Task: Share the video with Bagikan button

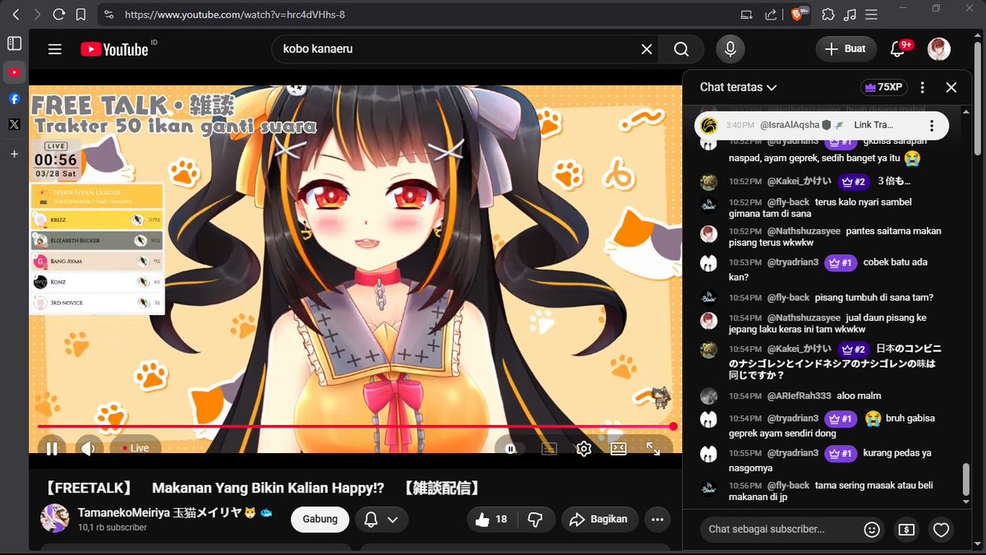Action: (x=600, y=519)
